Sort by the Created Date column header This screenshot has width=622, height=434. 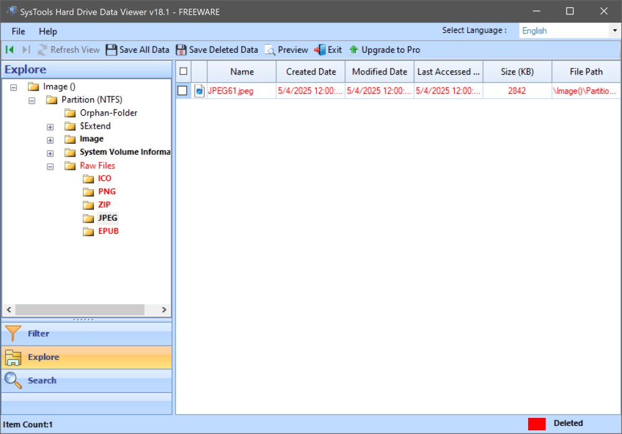click(310, 72)
